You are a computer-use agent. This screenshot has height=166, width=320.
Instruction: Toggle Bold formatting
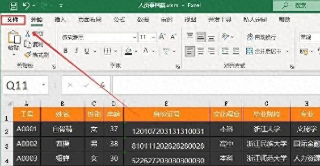coord(66,51)
